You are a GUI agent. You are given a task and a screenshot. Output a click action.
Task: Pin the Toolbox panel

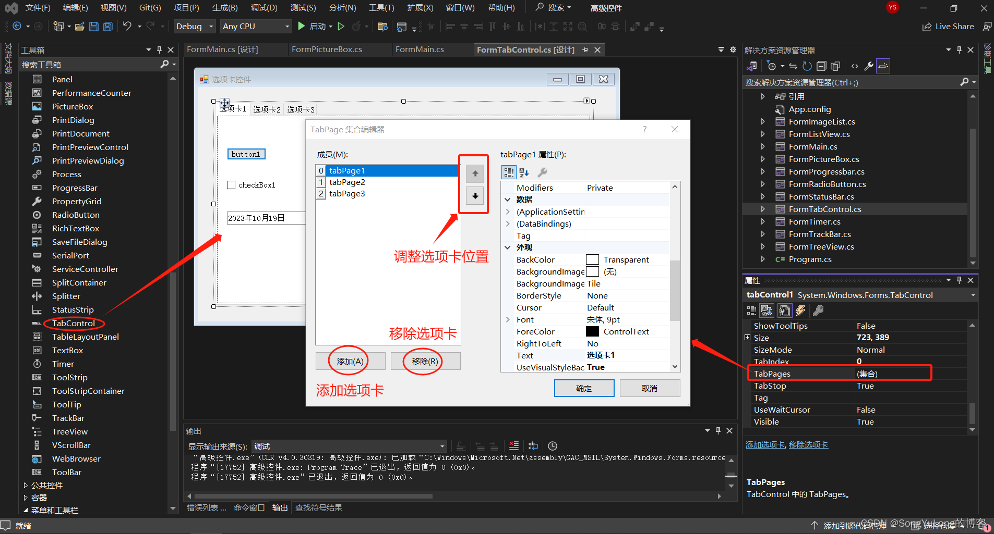[160, 50]
